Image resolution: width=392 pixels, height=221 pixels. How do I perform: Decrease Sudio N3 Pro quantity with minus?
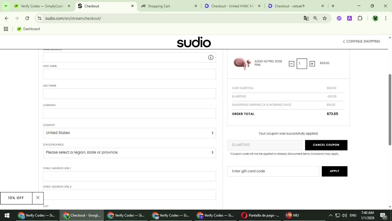click(291, 64)
